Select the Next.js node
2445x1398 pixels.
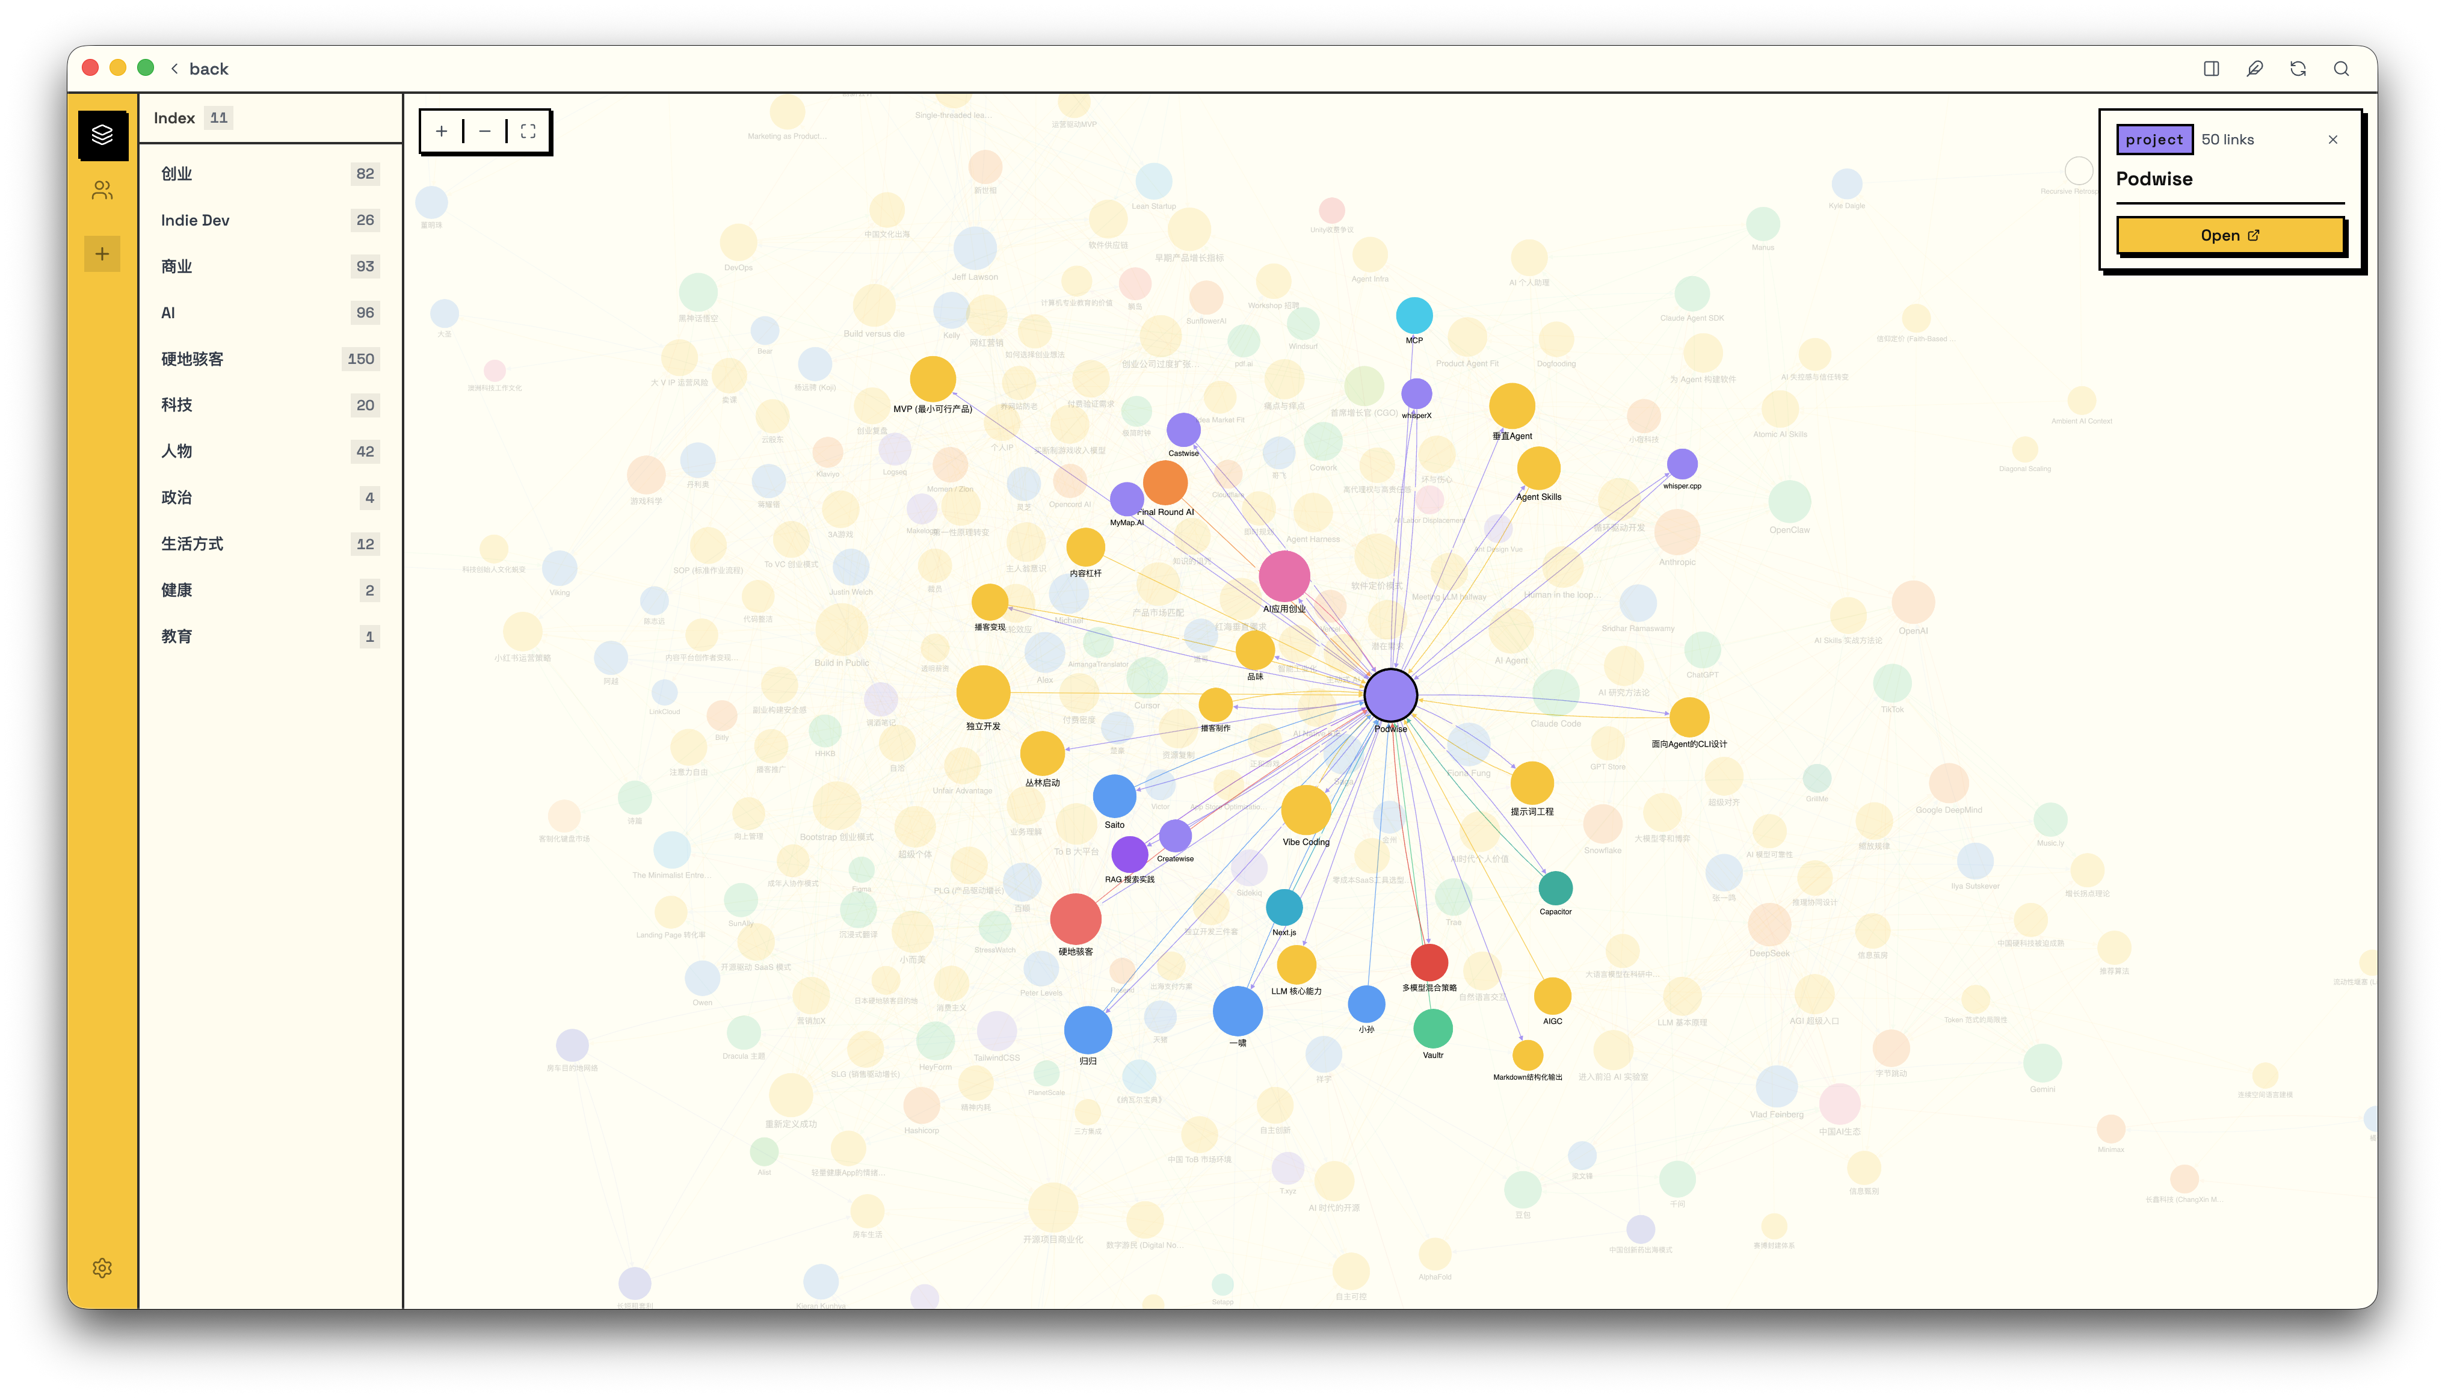click(x=1283, y=908)
